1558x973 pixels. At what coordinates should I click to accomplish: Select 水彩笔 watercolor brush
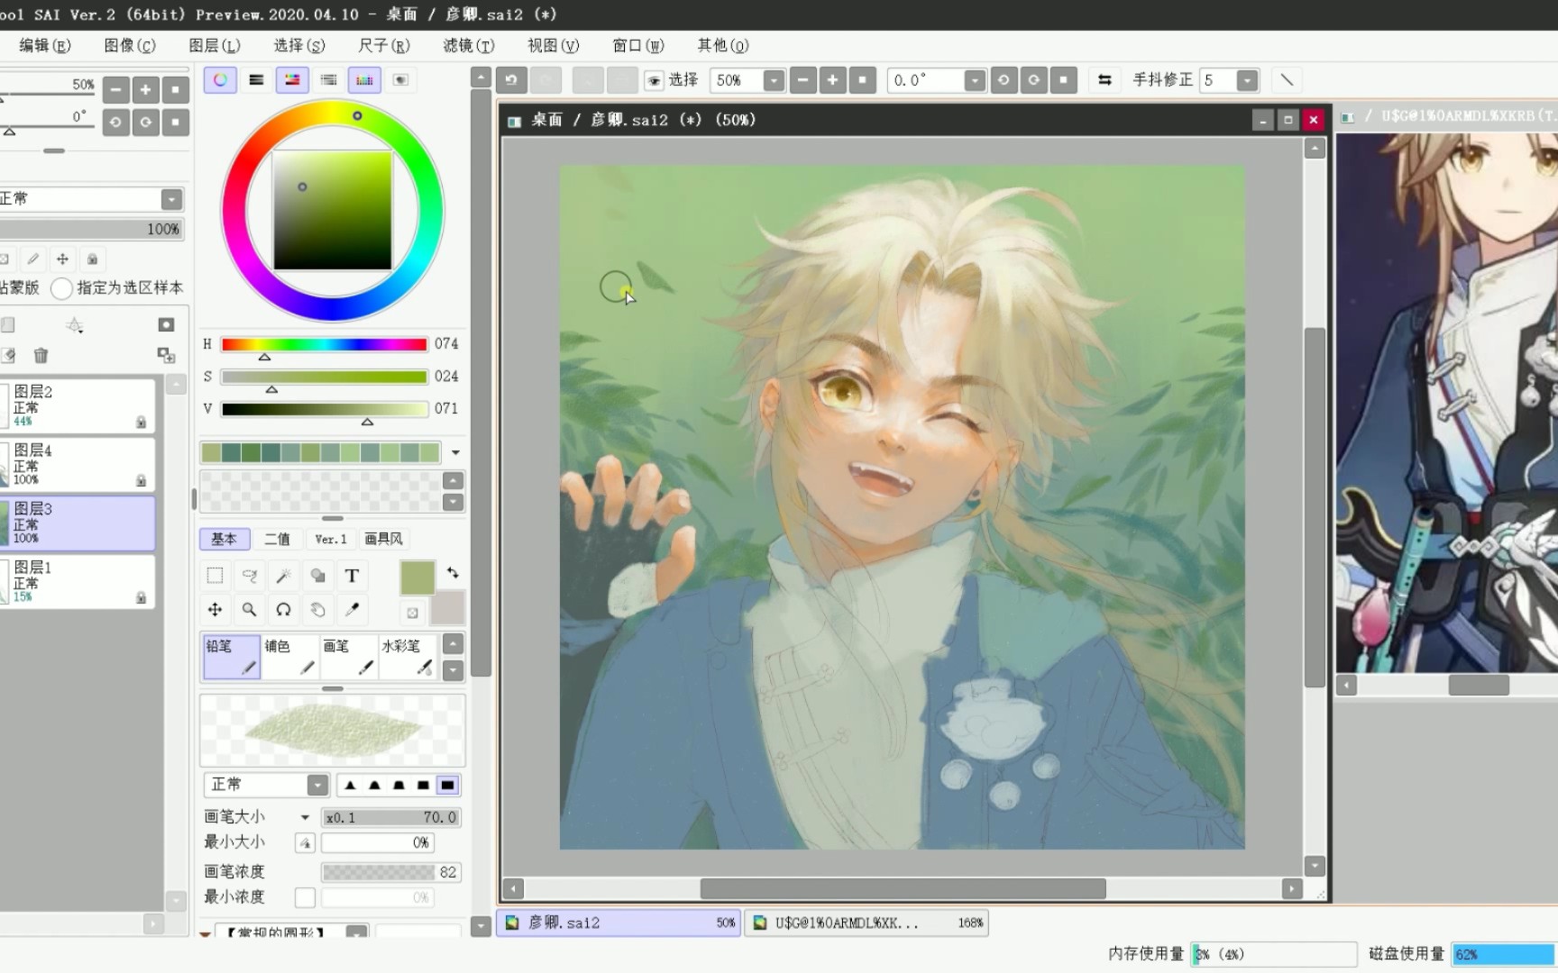pyautogui.click(x=408, y=657)
